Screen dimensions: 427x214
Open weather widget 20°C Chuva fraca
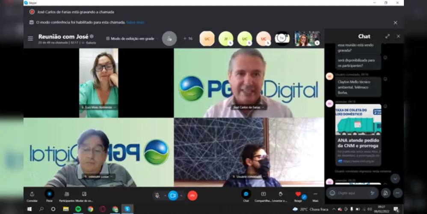(x=310, y=209)
